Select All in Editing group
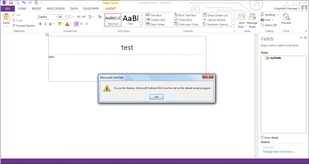309x164 pixels. point(268,25)
